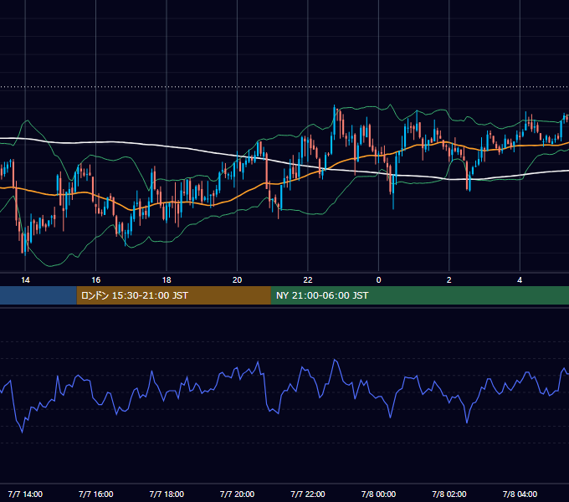Click the 7/8 00:00 time label

tap(378, 494)
